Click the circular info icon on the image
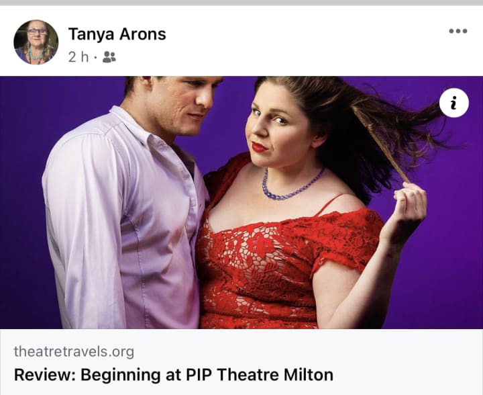Screen dimensions: 483x395 (x=454, y=103)
